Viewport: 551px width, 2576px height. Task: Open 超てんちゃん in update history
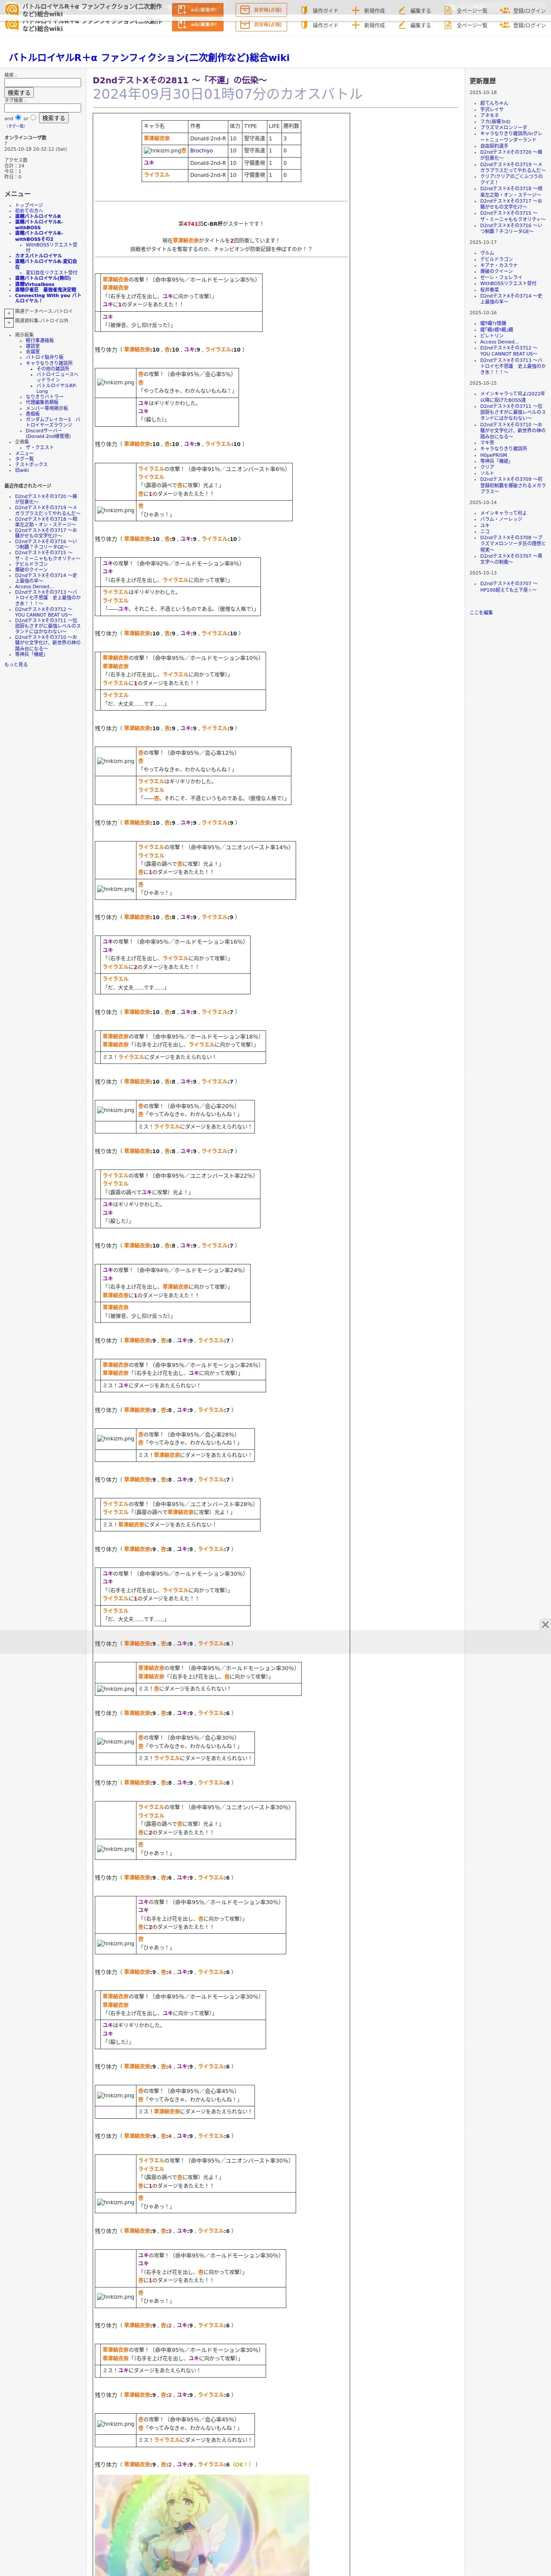[494, 103]
